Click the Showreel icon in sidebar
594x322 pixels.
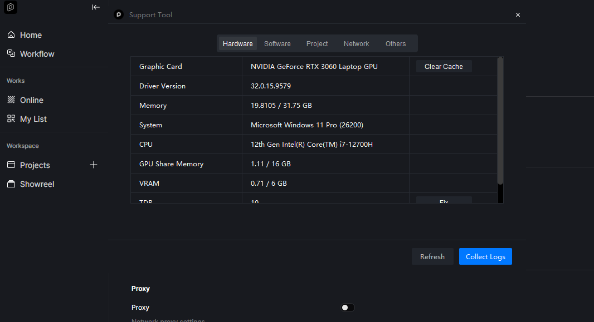tap(11, 184)
